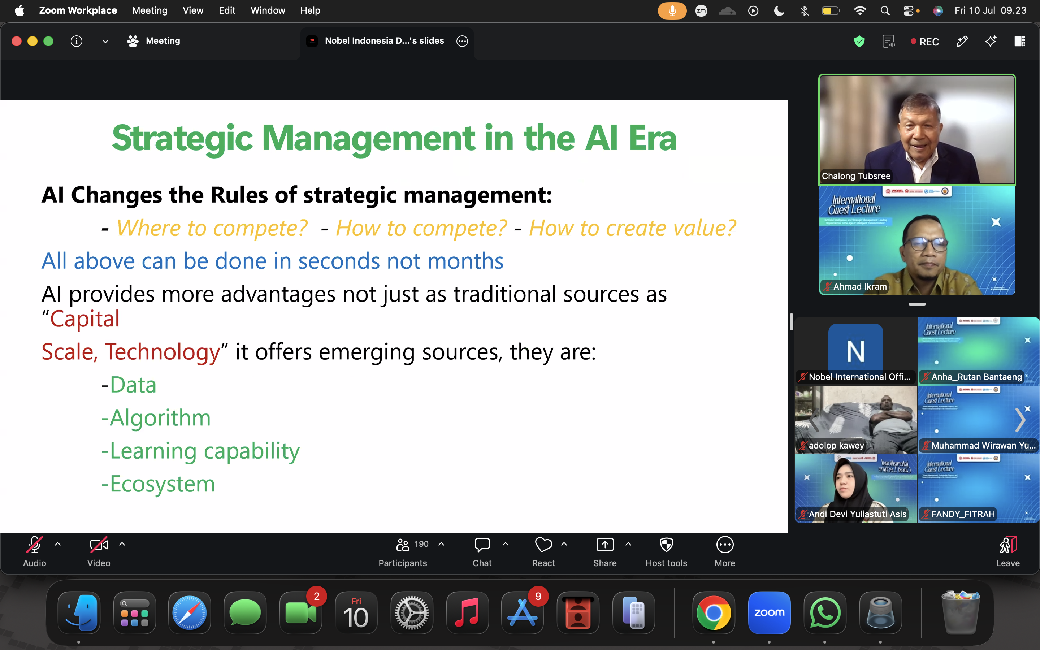
Task: Open the Host tools shield icon
Action: 666,545
